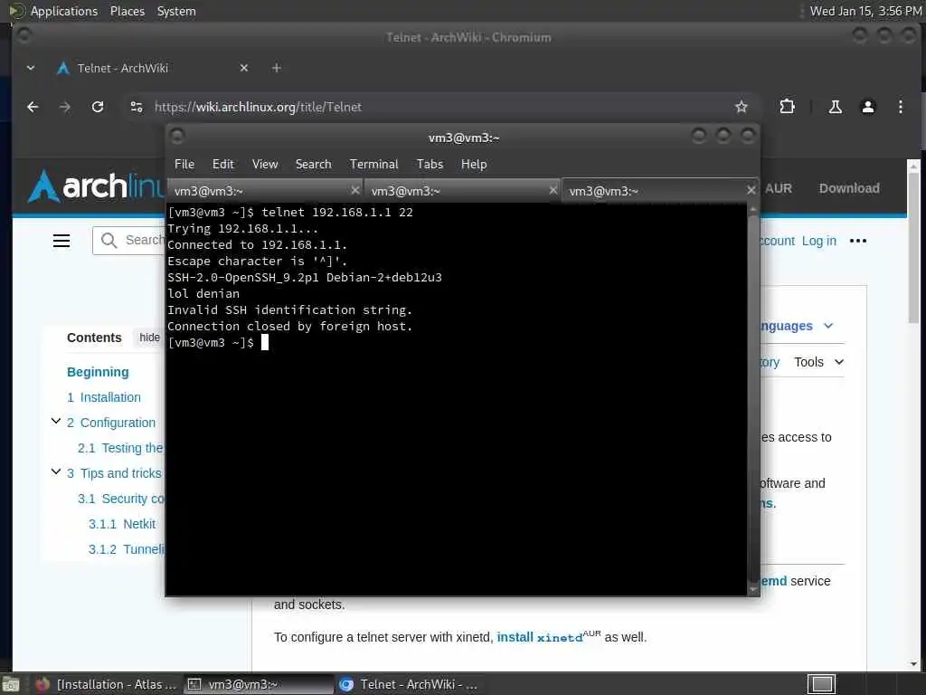The width and height of the screenshot is (926, 695).
Task: Open Chromium extensions puzzle icon
Action: tap(787, 107)
